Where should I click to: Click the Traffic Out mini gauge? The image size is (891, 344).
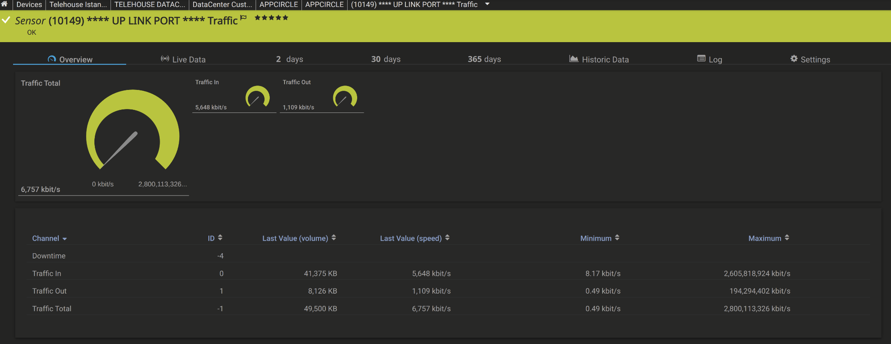click(345, 96)
